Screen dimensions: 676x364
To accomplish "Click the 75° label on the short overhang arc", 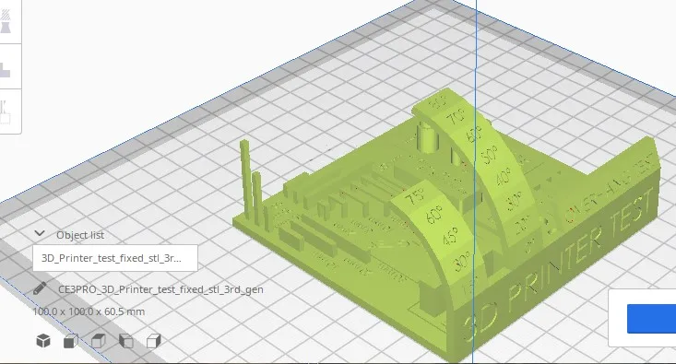I will 417,197.
